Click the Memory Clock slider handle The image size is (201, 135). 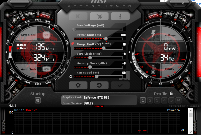click(90, 67)
